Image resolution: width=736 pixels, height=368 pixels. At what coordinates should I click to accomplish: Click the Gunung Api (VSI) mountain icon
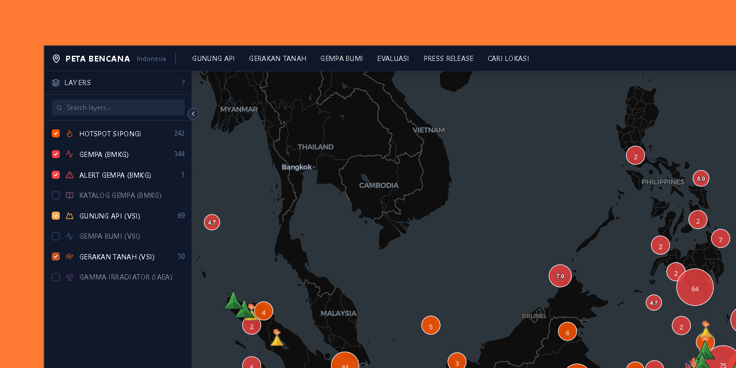pos(70,216)
